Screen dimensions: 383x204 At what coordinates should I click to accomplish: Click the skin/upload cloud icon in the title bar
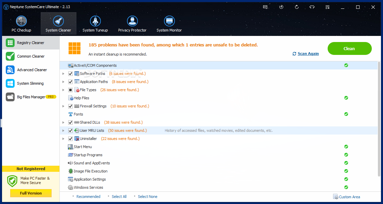[x=312, y=7]
